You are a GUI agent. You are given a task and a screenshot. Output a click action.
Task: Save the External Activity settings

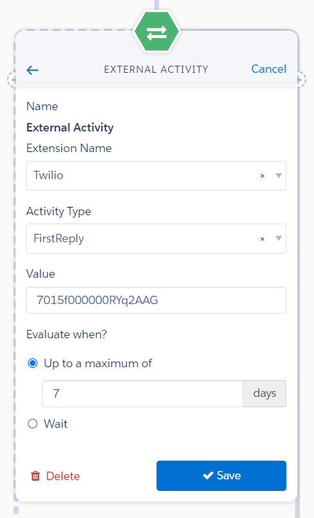pos(221,475)
